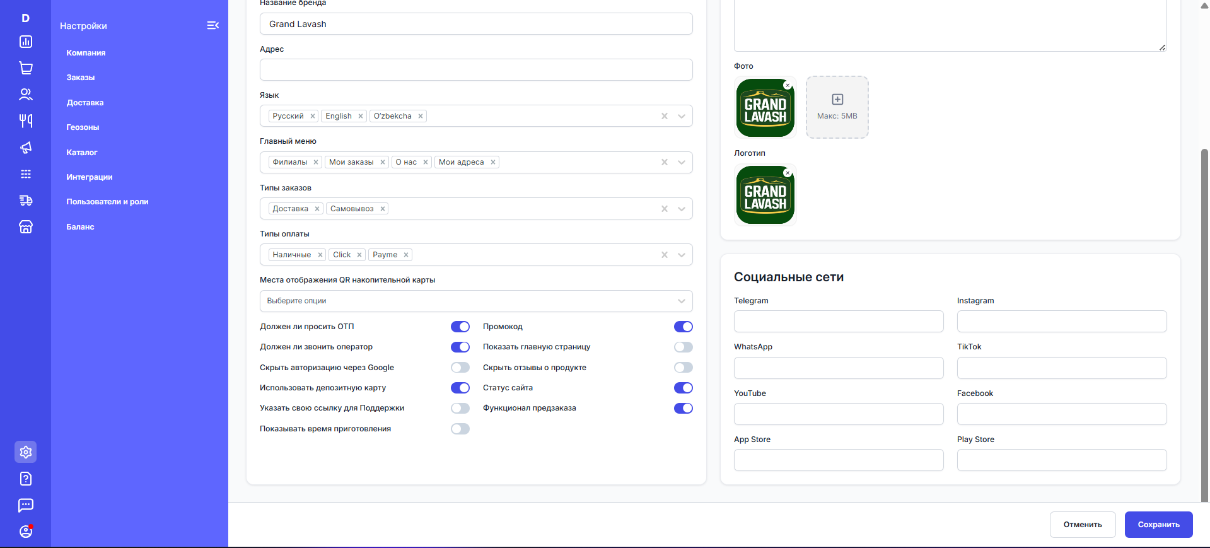
Task: Expand the Язык language dropdown
Action: click(x=682, y=116)
